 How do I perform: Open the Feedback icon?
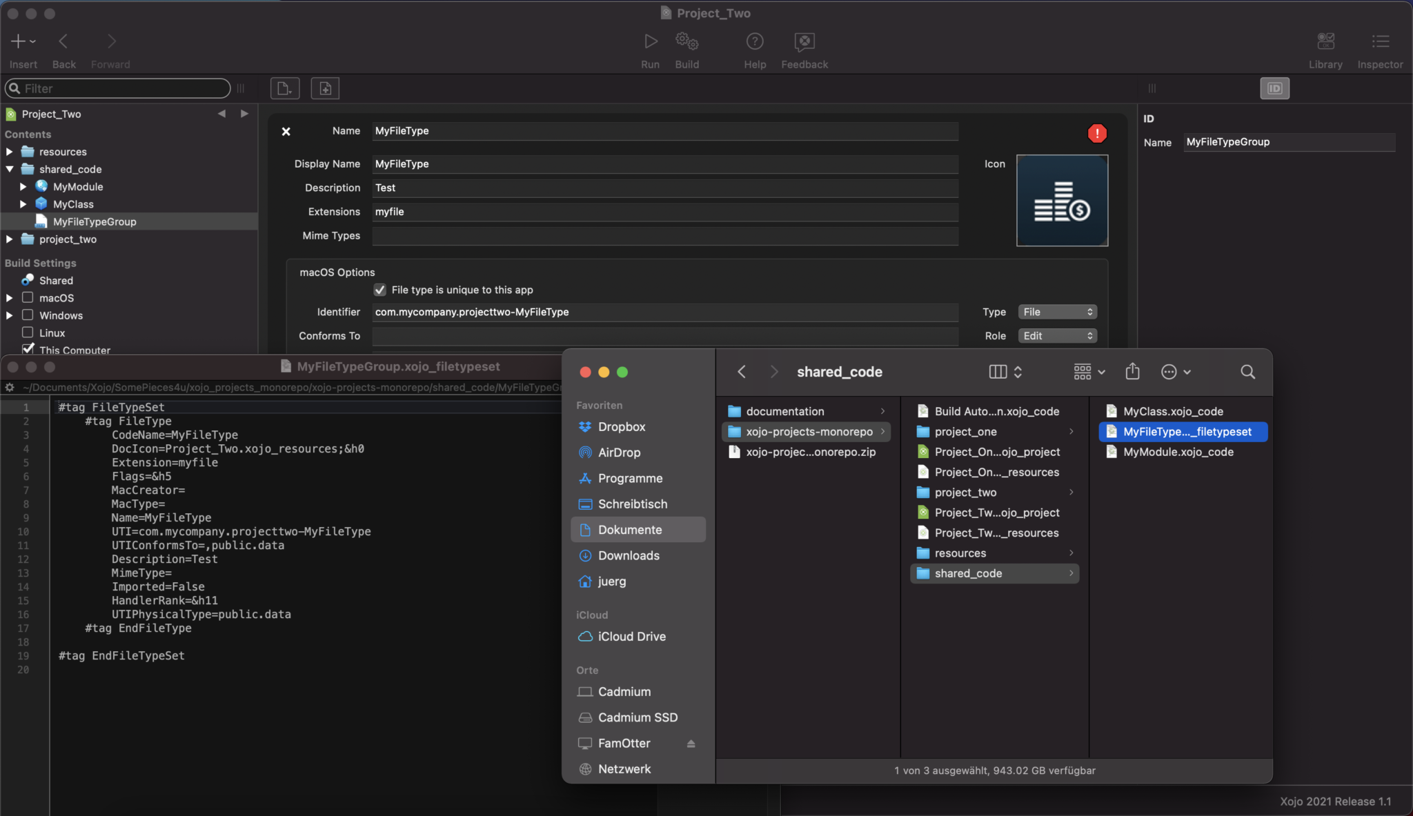[804, 41]
